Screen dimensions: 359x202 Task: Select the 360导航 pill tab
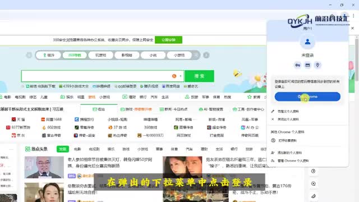click(x=75, y=55)
